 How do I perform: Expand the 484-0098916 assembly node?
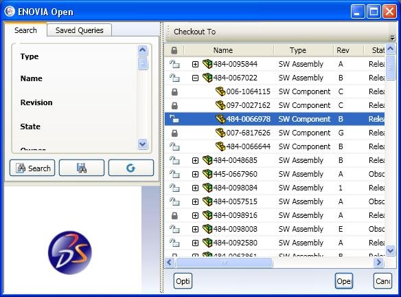195,216
